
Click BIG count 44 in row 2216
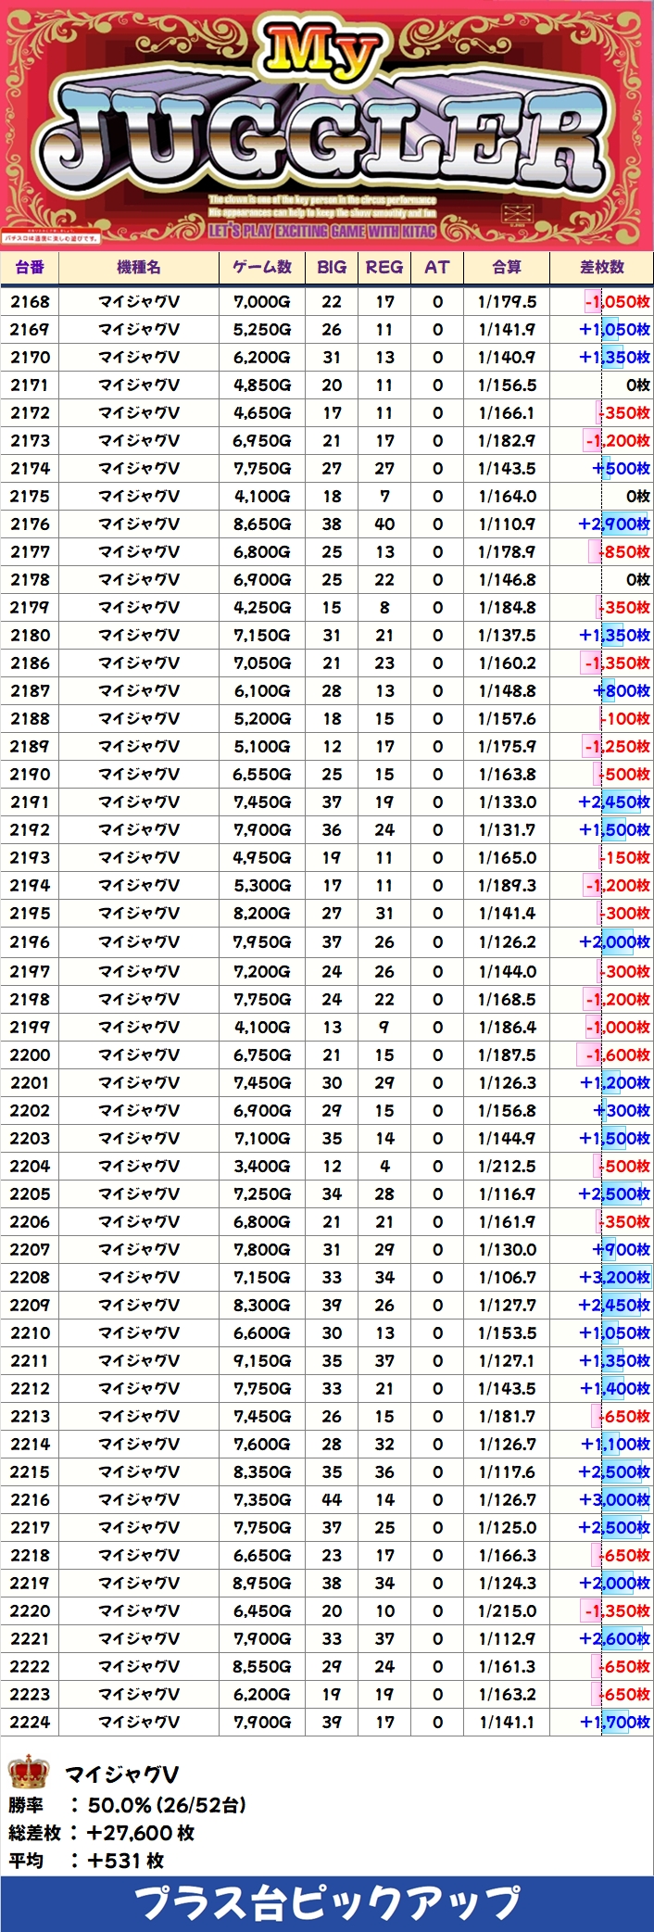tap(332, 1499)
